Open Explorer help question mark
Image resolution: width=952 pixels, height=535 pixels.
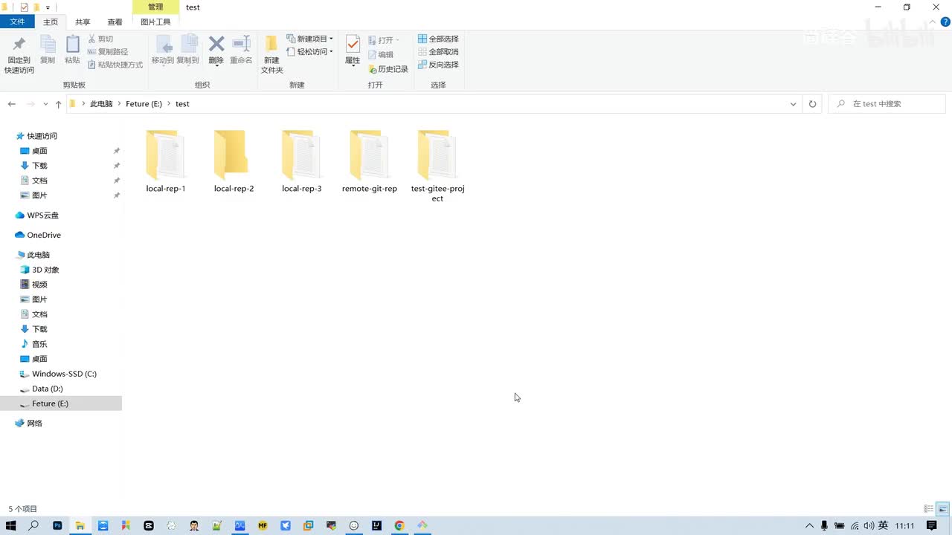pyautogui.click(x=945, y=22)
